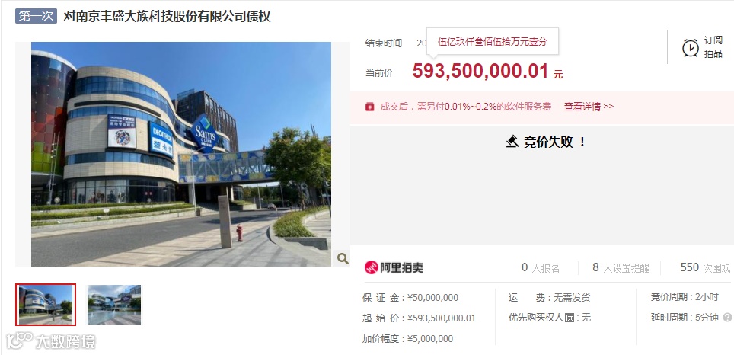734x355 pixels.
Task: Click the current price 593,500,000.01
Action: pos(480,71)
